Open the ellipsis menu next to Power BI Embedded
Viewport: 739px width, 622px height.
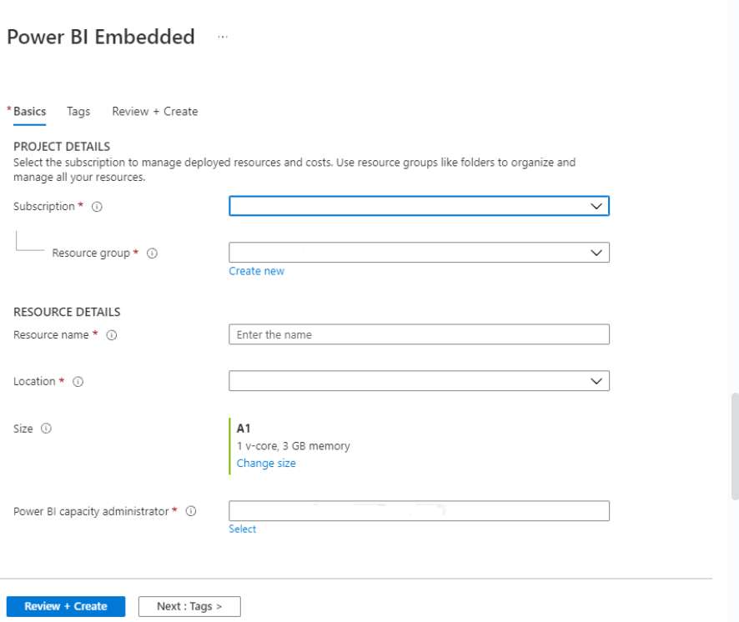(222, 37)
